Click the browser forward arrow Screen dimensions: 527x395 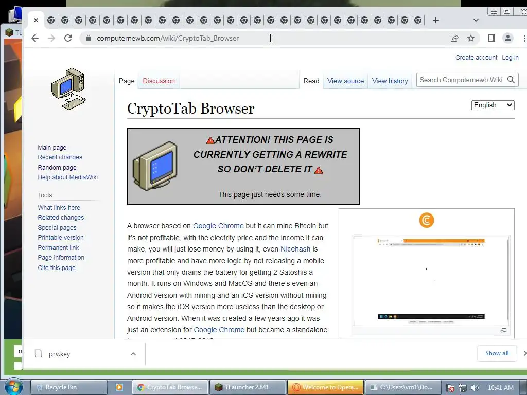click(x=51, y=38)
